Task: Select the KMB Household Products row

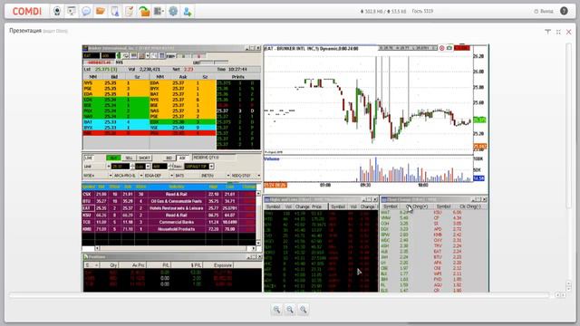Action: point(169,229)
